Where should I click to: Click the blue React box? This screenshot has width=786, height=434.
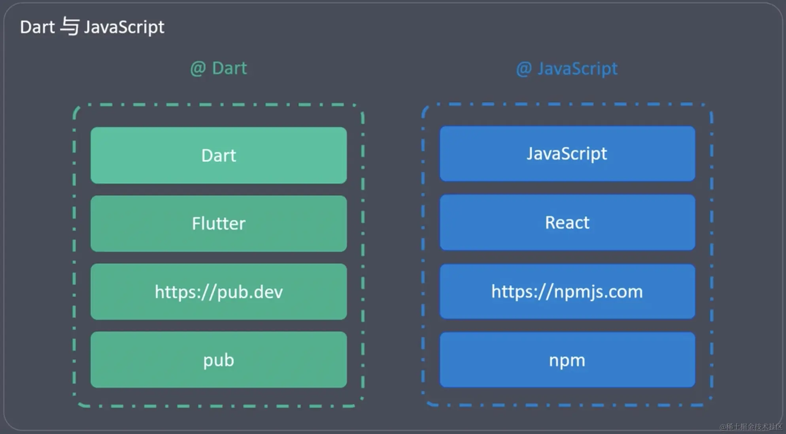(x=567, y=223)
